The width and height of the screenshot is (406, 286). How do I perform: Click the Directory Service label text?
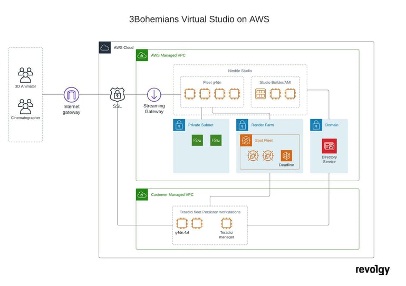(330, 159)
